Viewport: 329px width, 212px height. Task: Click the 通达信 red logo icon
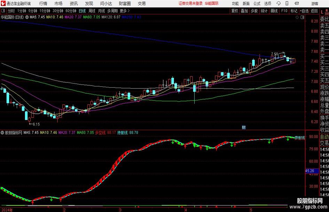coord(3,3)
